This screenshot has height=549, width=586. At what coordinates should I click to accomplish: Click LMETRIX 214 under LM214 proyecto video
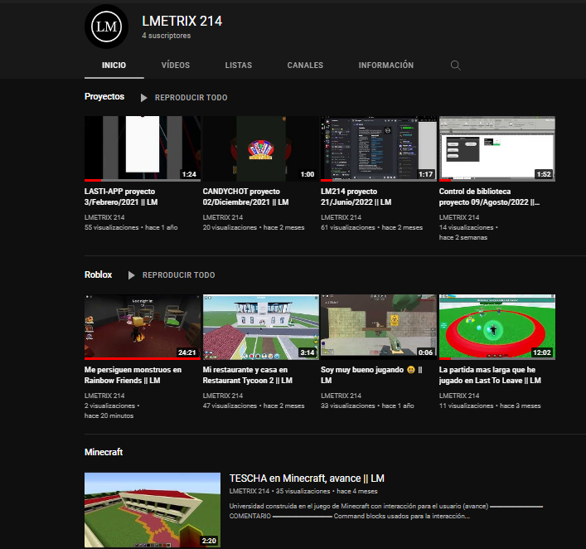pos(341,217)
